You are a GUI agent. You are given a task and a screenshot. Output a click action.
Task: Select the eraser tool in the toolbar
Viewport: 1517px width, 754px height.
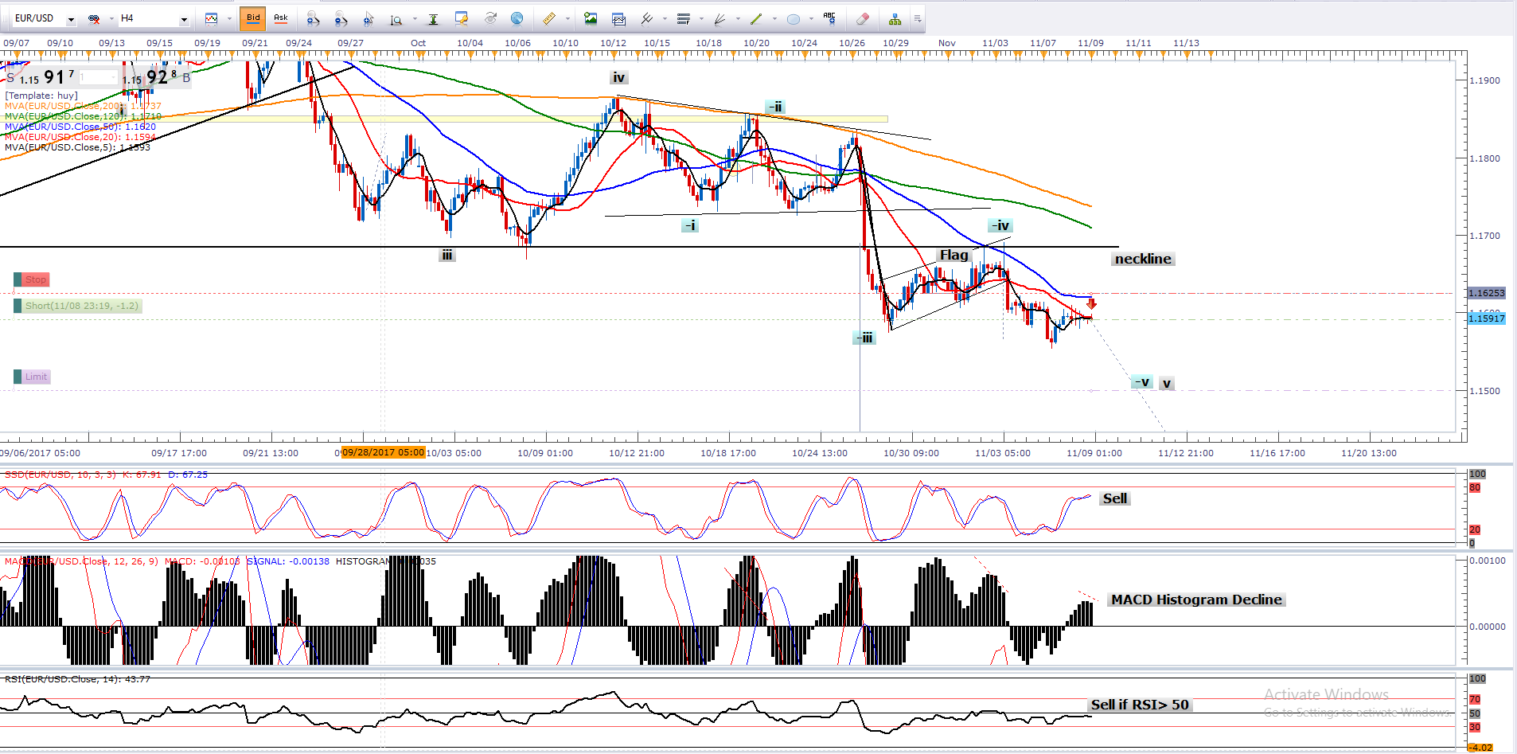pyautogui.click(x=862, y=18)
